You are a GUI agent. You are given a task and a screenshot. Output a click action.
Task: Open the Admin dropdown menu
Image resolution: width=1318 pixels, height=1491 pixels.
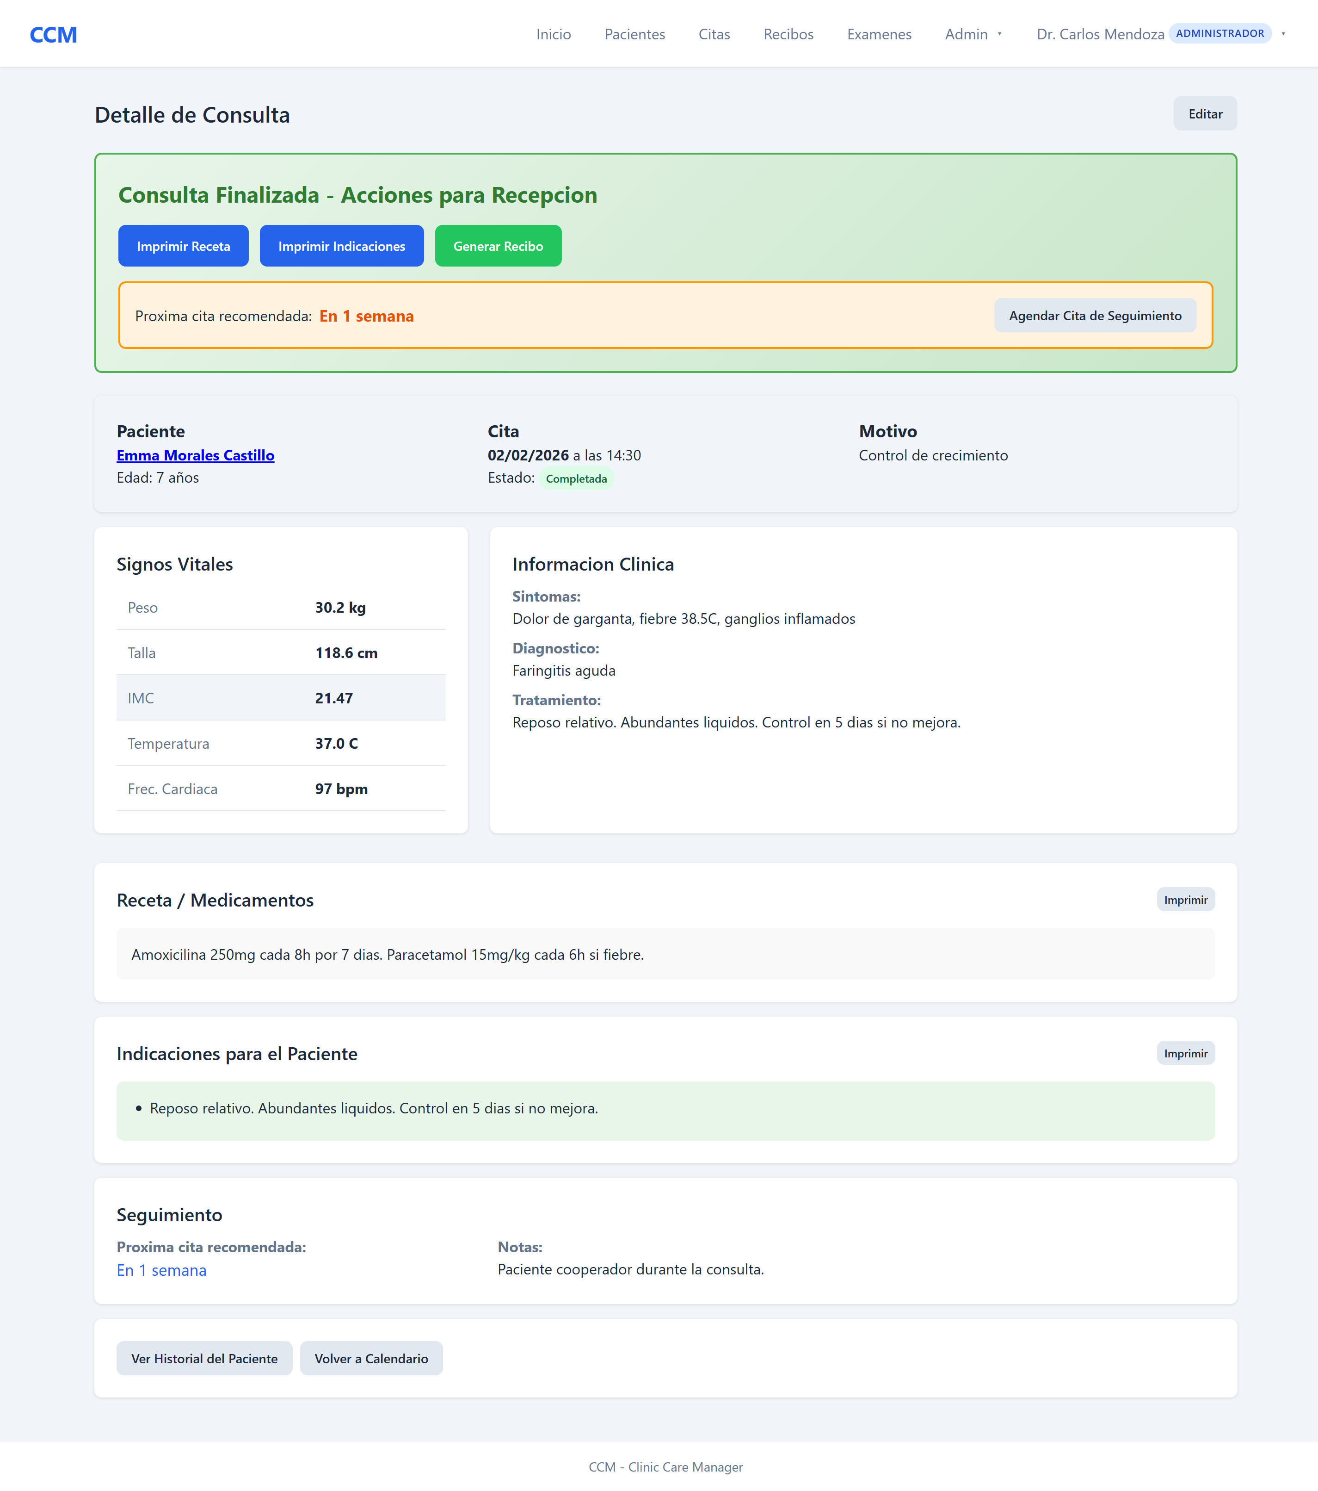click(973, 34)
